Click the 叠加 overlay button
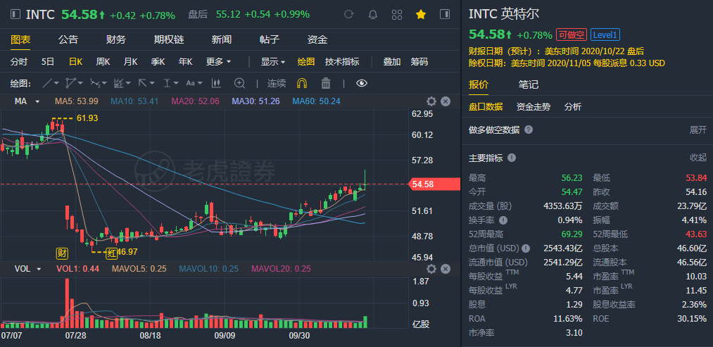Screen dimensions: 713x347 [x=392, y=61]
